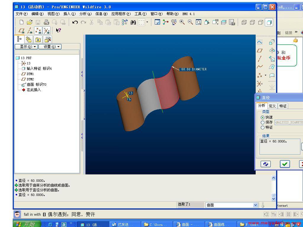Expand the 曲面 selection filter combo box
303x227 pixels.
point(256,205)
